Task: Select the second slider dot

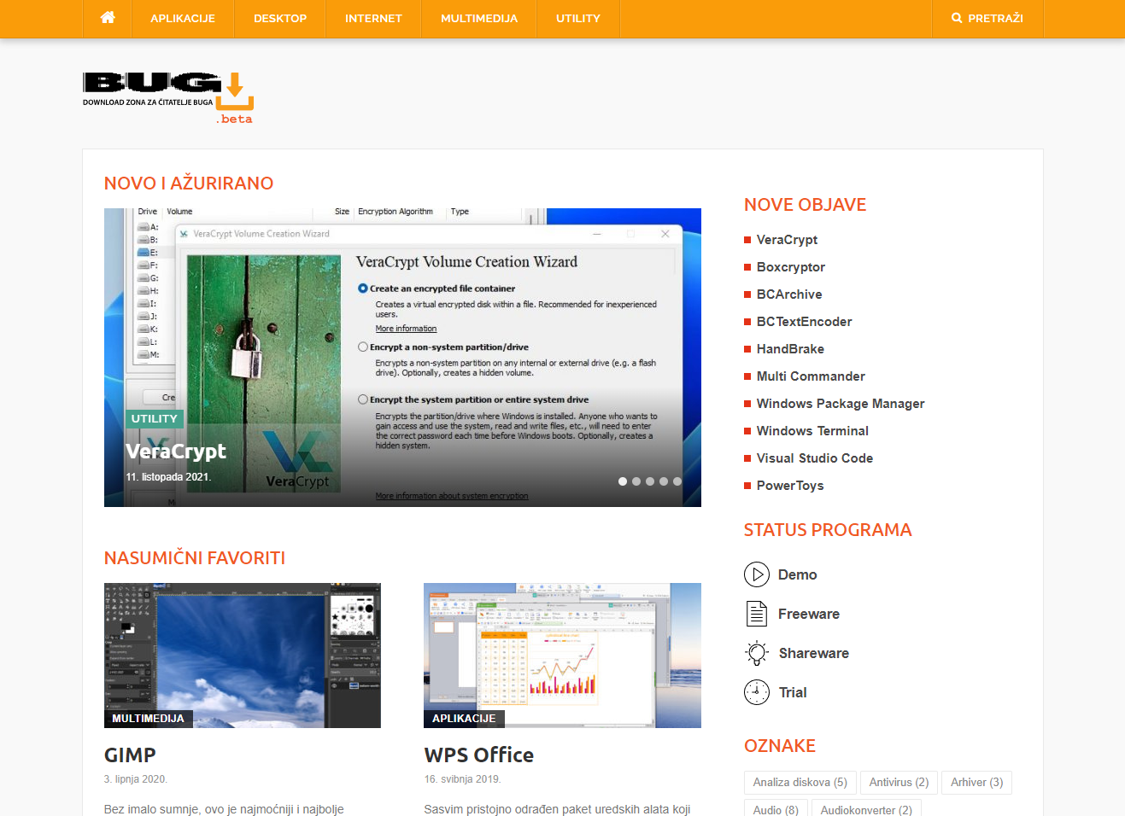Action: tap(636, 481)
